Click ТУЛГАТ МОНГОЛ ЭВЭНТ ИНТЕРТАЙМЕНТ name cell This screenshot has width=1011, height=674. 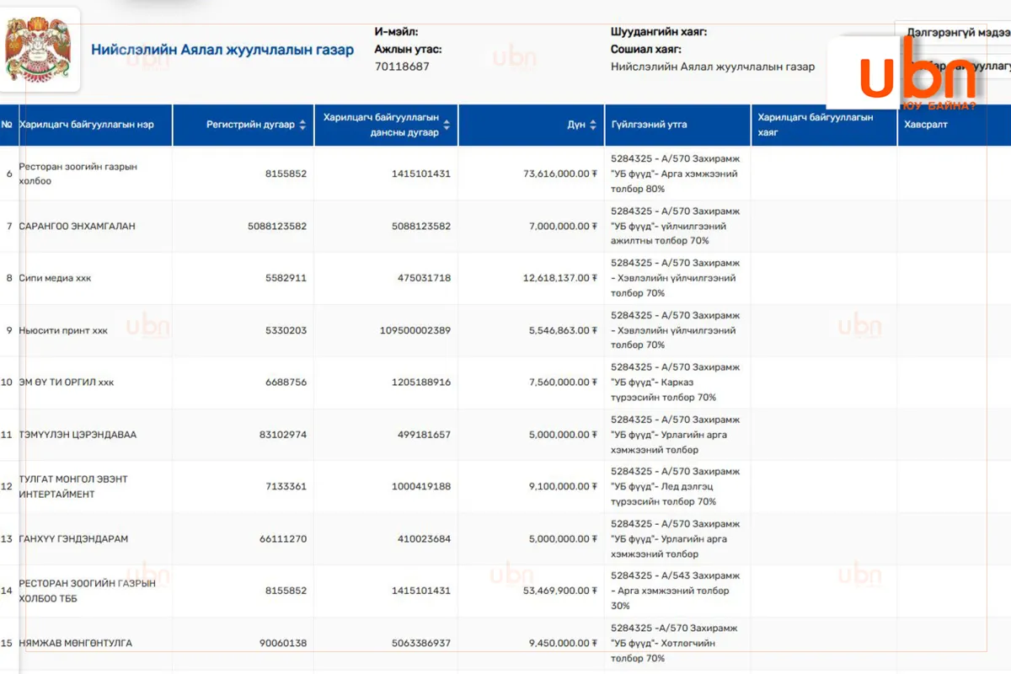tap(73, 486)
